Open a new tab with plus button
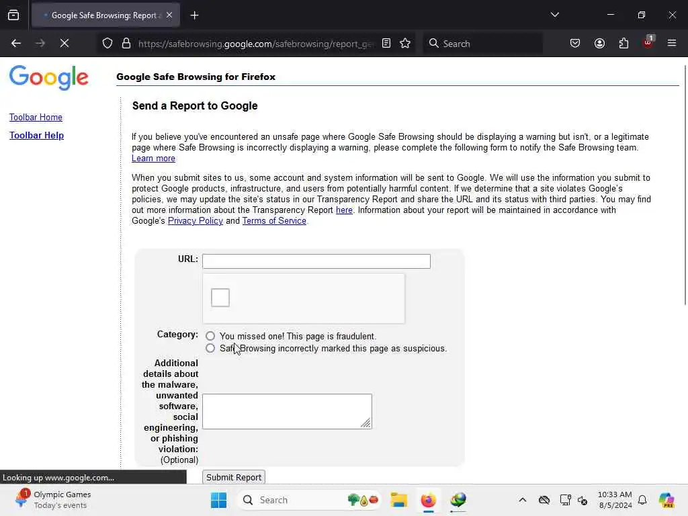Viewport: 688px width, 516px height. point(194,15)
